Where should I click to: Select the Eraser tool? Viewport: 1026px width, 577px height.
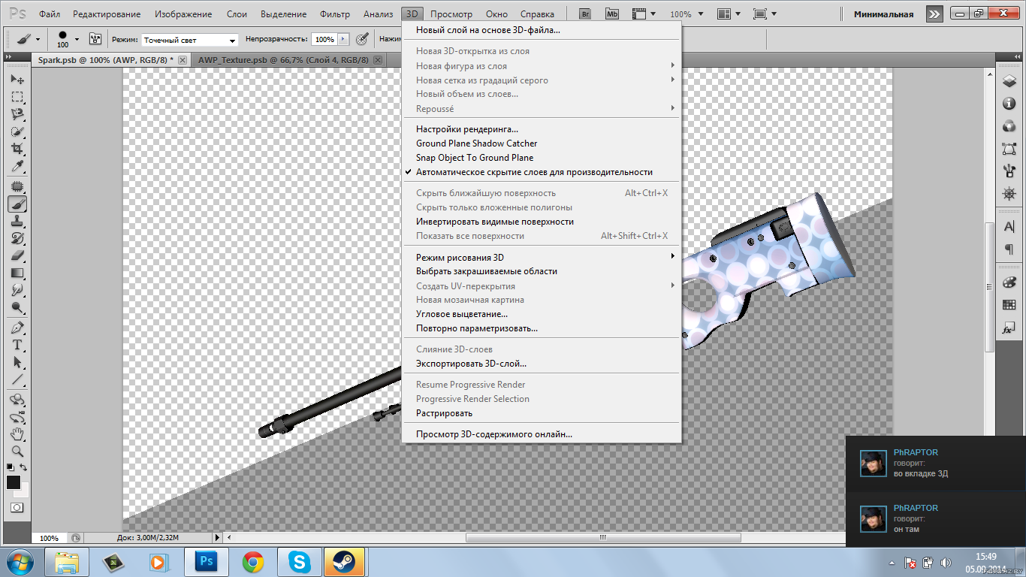(17, 255)
